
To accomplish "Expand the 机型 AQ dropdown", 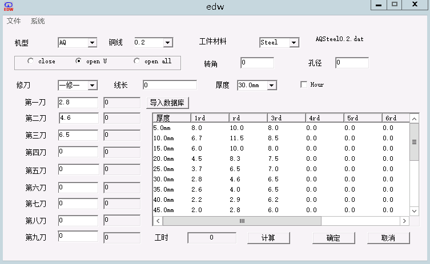I will (92, 43).
